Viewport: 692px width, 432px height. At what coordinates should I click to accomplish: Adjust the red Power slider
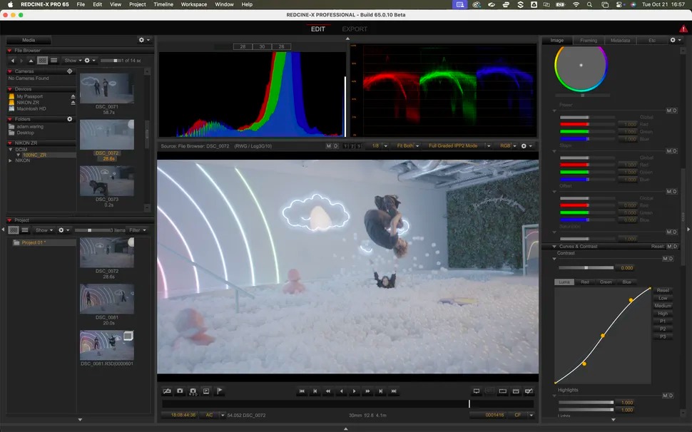pos(588,124)
